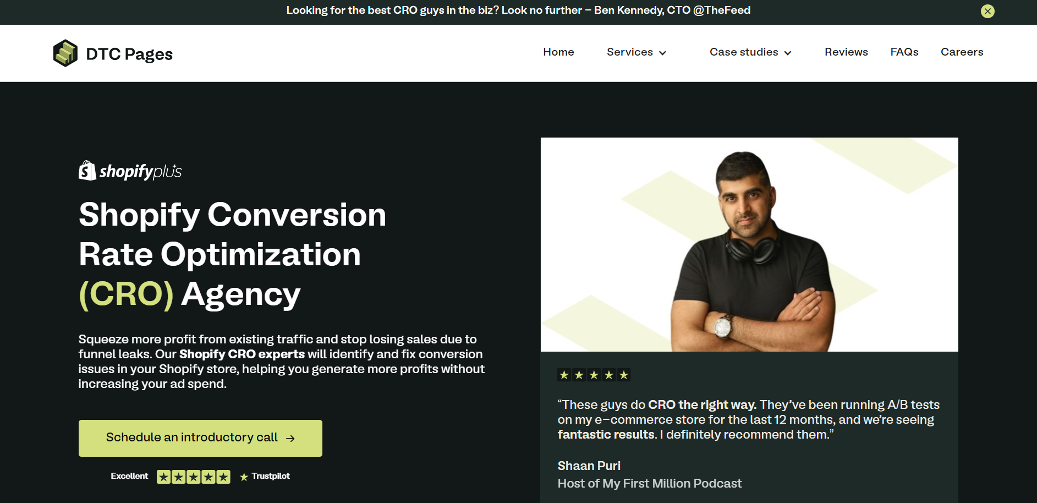Click the arrow on the introductory call button
Image resolution: width=1037 pixels, height=503 pixels.
[x=290, y=438]
